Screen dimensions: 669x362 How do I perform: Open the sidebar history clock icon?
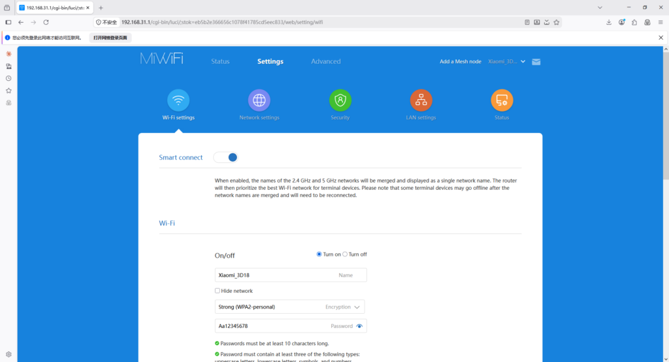click(8, 78)
